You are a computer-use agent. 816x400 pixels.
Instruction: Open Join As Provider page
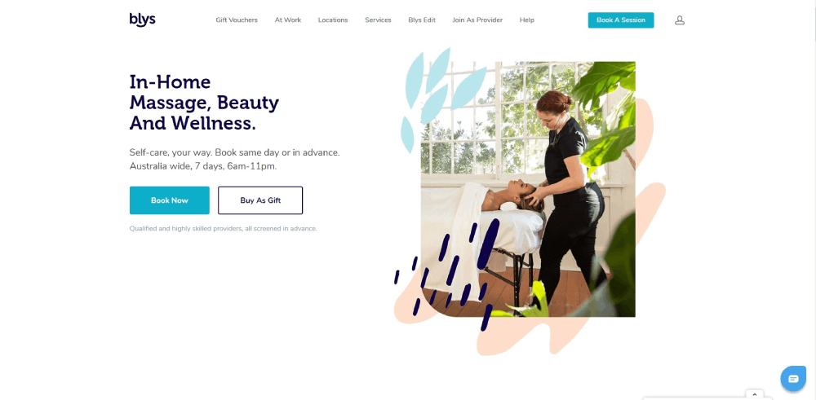coord(477,20)
